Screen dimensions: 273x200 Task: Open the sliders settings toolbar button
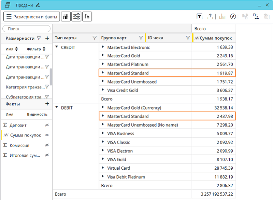76,16
